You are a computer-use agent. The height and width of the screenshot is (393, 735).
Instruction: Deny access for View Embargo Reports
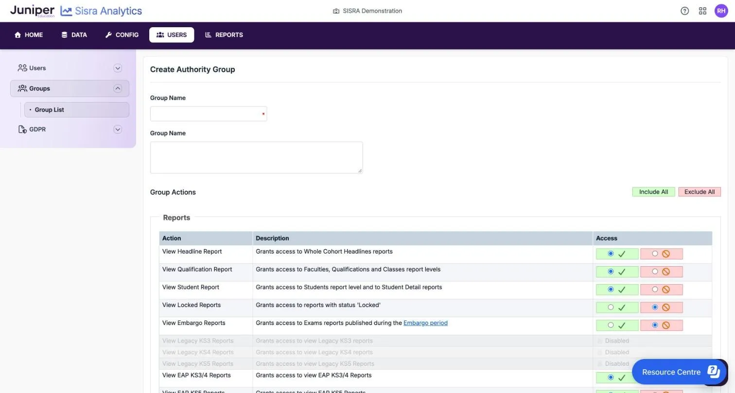[655, 325]
